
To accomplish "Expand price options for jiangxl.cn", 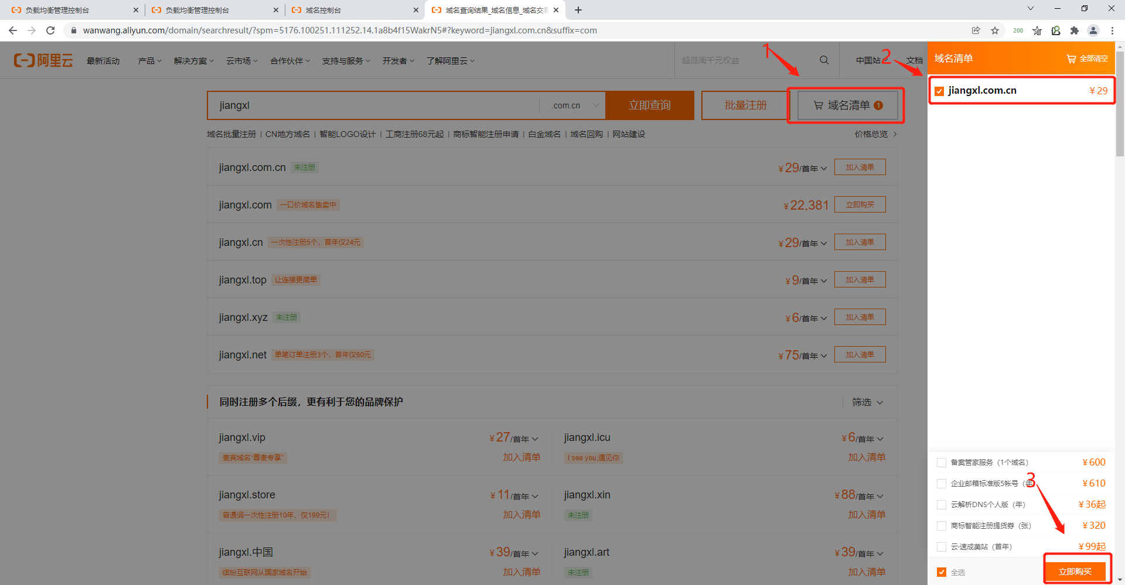I will (x=824, y=244).
